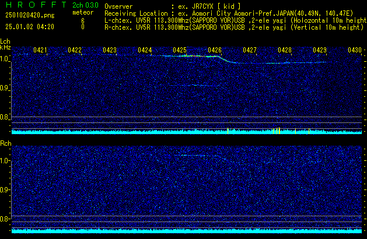Click the 0425 time marker

pos(180,50)
